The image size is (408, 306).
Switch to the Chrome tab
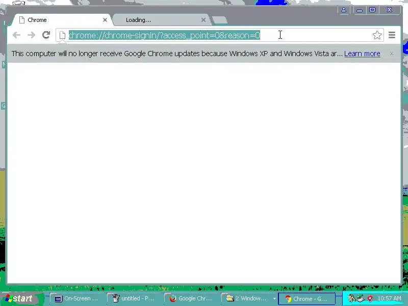click(x=61, y=20)
